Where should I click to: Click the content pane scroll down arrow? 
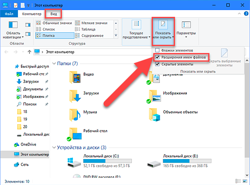coord(247,175)
